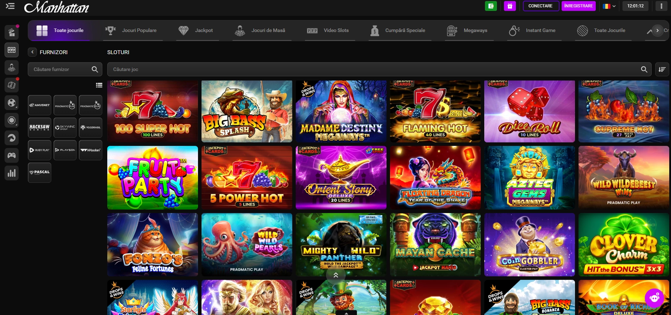The height and width of the screenshot is (315, 671).
Task: Select the Skywind Group provider
Action: tap(65, 128)
